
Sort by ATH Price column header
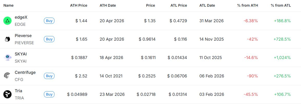coord(79,5)
